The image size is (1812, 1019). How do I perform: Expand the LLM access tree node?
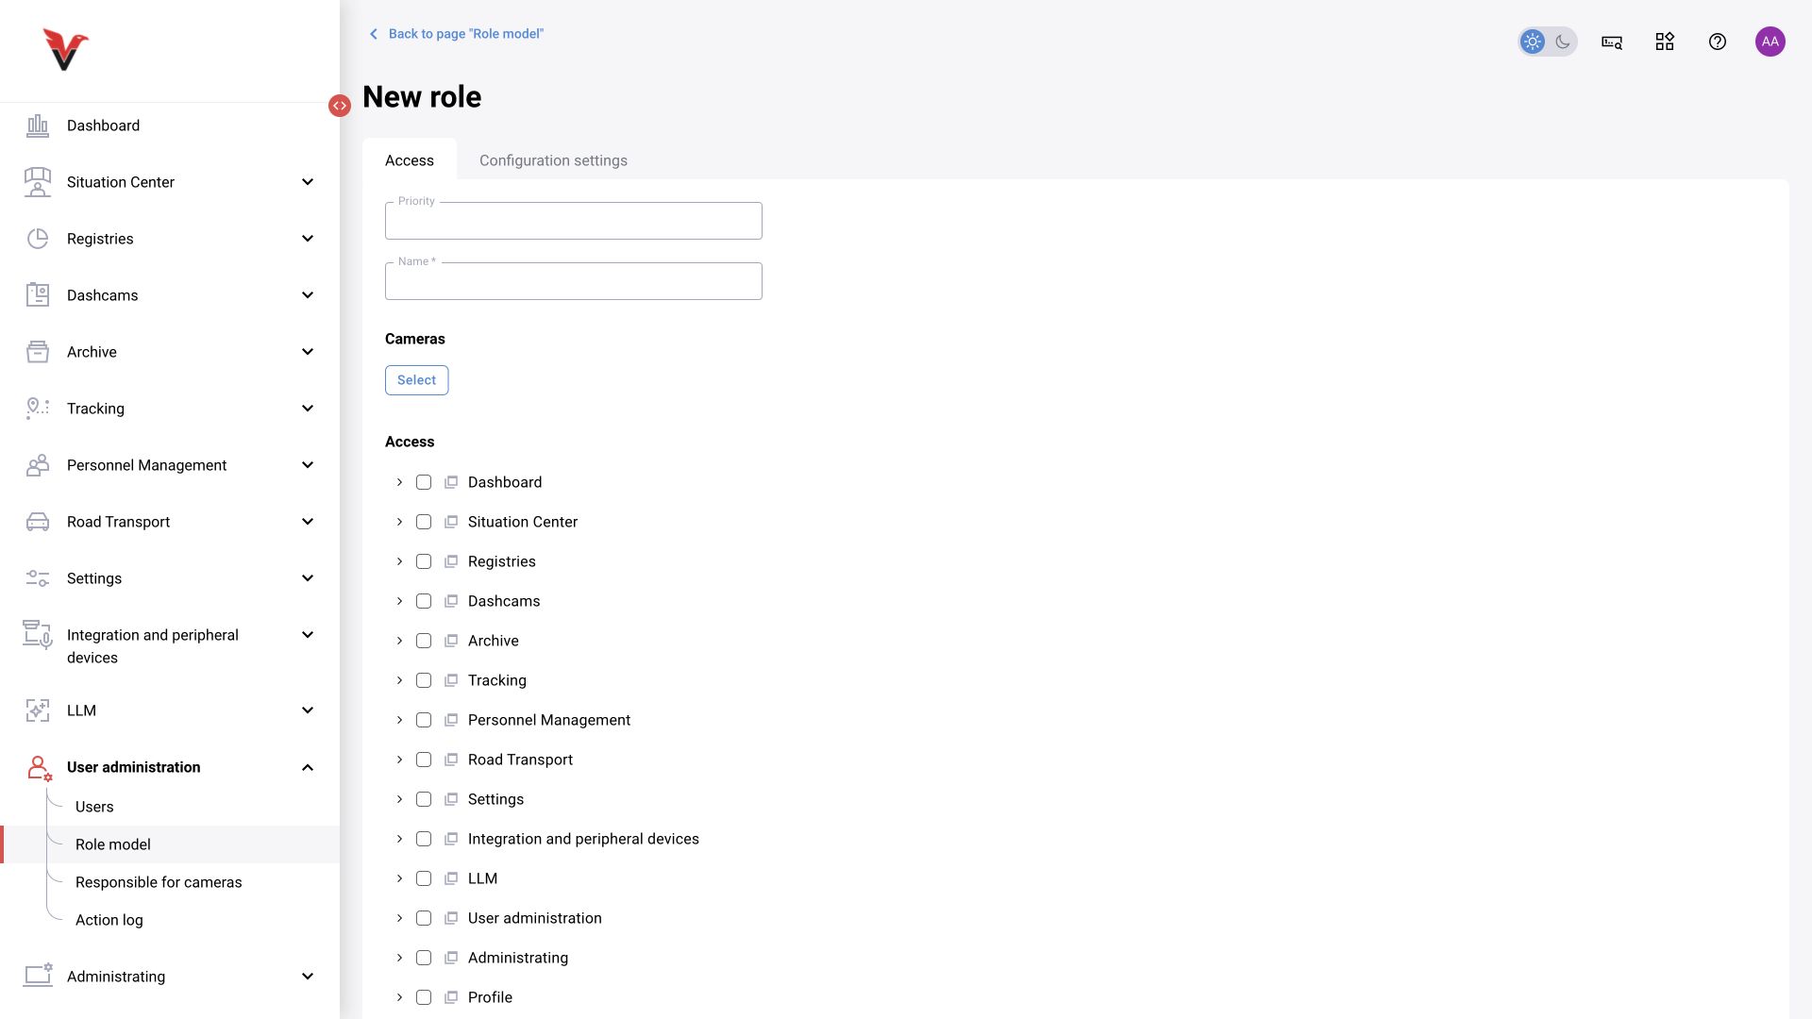[x=399, y=878]
